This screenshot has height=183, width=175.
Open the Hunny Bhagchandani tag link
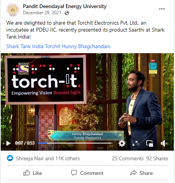click(x=86, y=46)
